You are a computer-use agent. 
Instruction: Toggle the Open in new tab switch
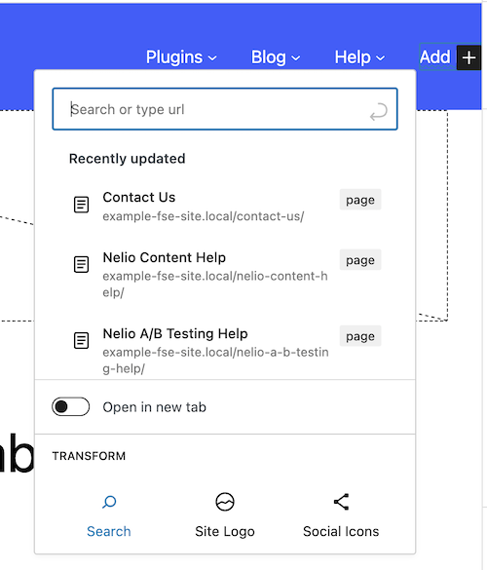(70, 406)
